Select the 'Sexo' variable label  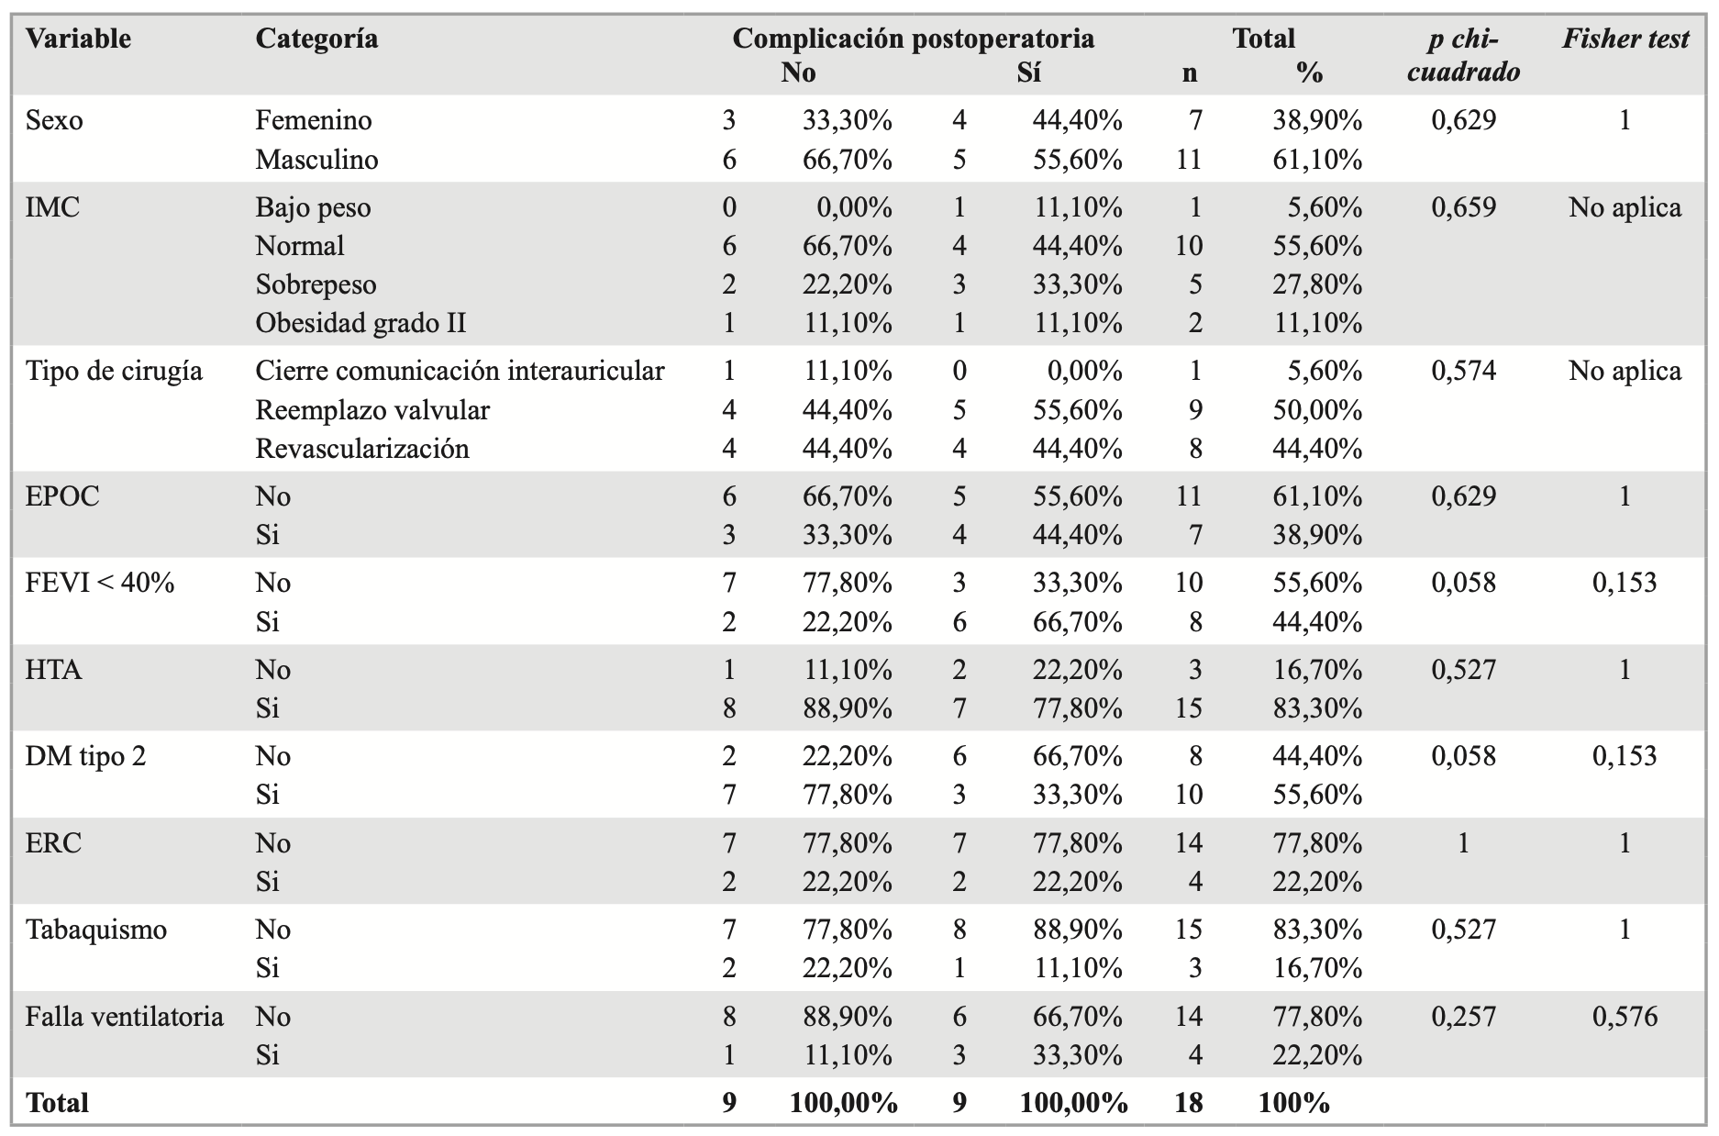(54, 120)
